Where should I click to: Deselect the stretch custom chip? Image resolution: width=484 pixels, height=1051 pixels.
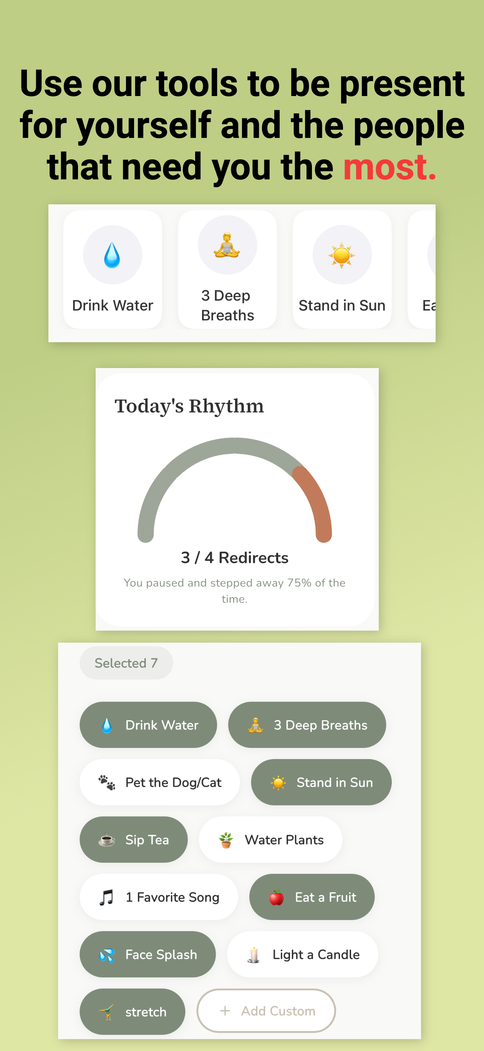click(x=132, y=1012)
